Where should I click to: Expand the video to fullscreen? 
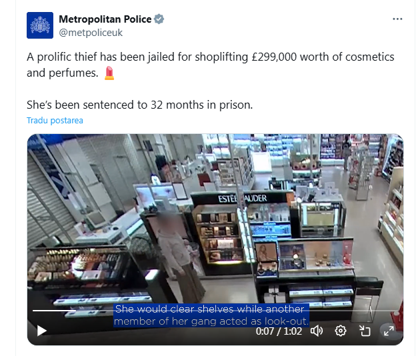(389, 331)
